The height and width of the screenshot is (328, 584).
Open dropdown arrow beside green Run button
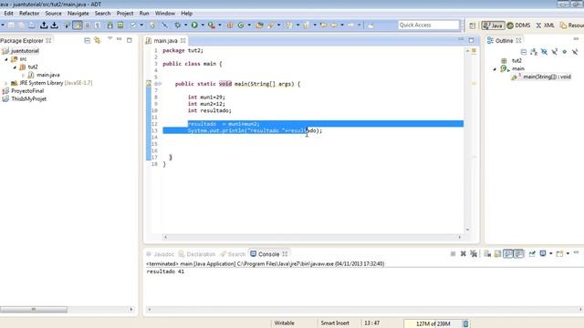click(203, 25)
